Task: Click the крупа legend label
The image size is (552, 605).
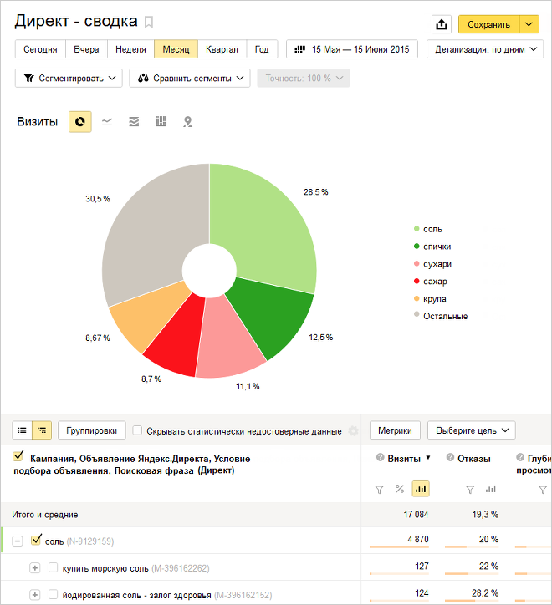Action: pyautogui.click(x=435, y=299)
